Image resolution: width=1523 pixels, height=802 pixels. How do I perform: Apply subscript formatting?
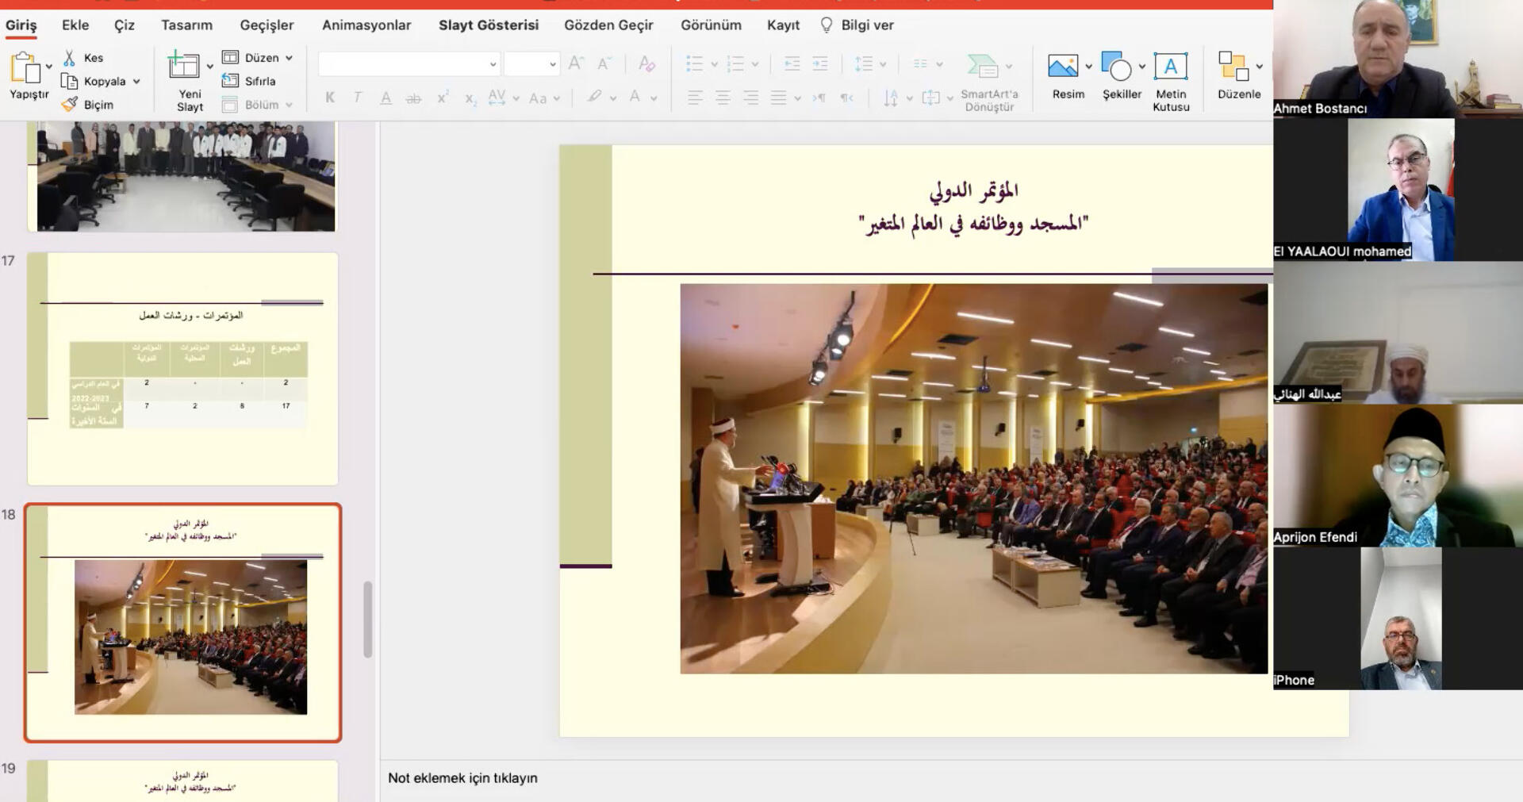[x=470, y=98]
